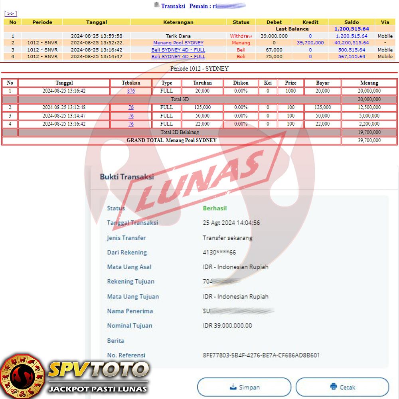399x399 pixels.
Task: Select tebakan 76 with 125,000 taruhan
Action: click(x=131, y=107)
